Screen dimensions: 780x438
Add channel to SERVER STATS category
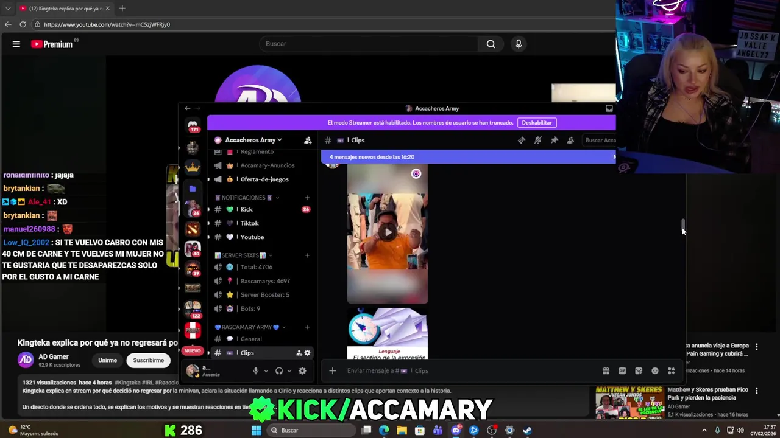point(307,255)
